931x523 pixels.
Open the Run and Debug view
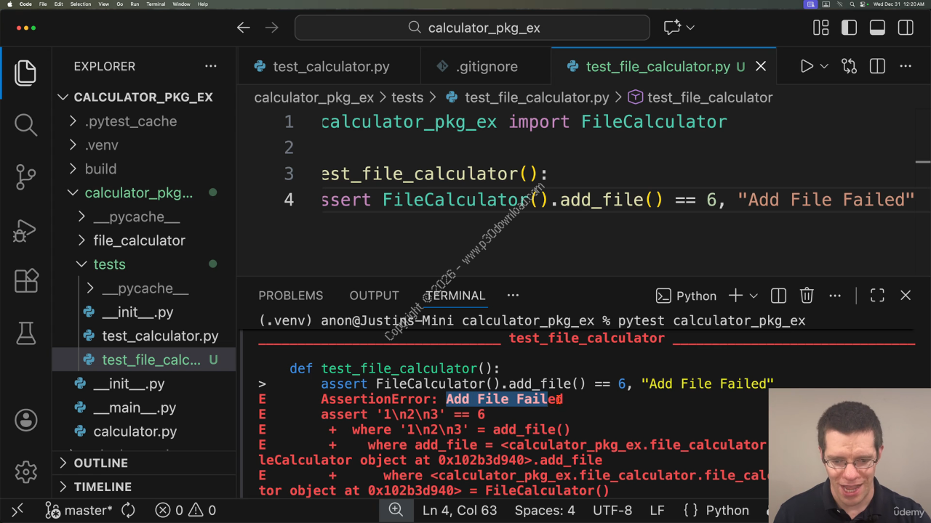[25, 230]
